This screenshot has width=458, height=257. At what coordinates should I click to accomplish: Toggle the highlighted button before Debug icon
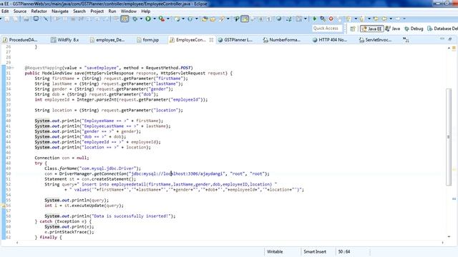click(x=125, y=19)
